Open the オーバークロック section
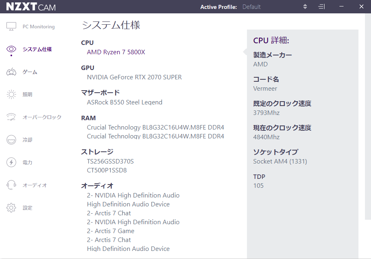This screenshot has width=371, height=259. pyautogui.click(x=42, y=117)
